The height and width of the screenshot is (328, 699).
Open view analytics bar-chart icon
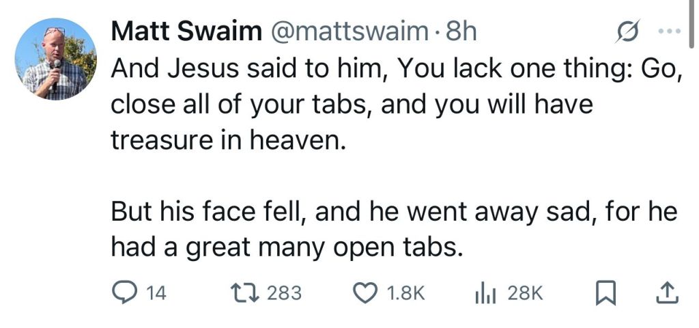point(484,293)
